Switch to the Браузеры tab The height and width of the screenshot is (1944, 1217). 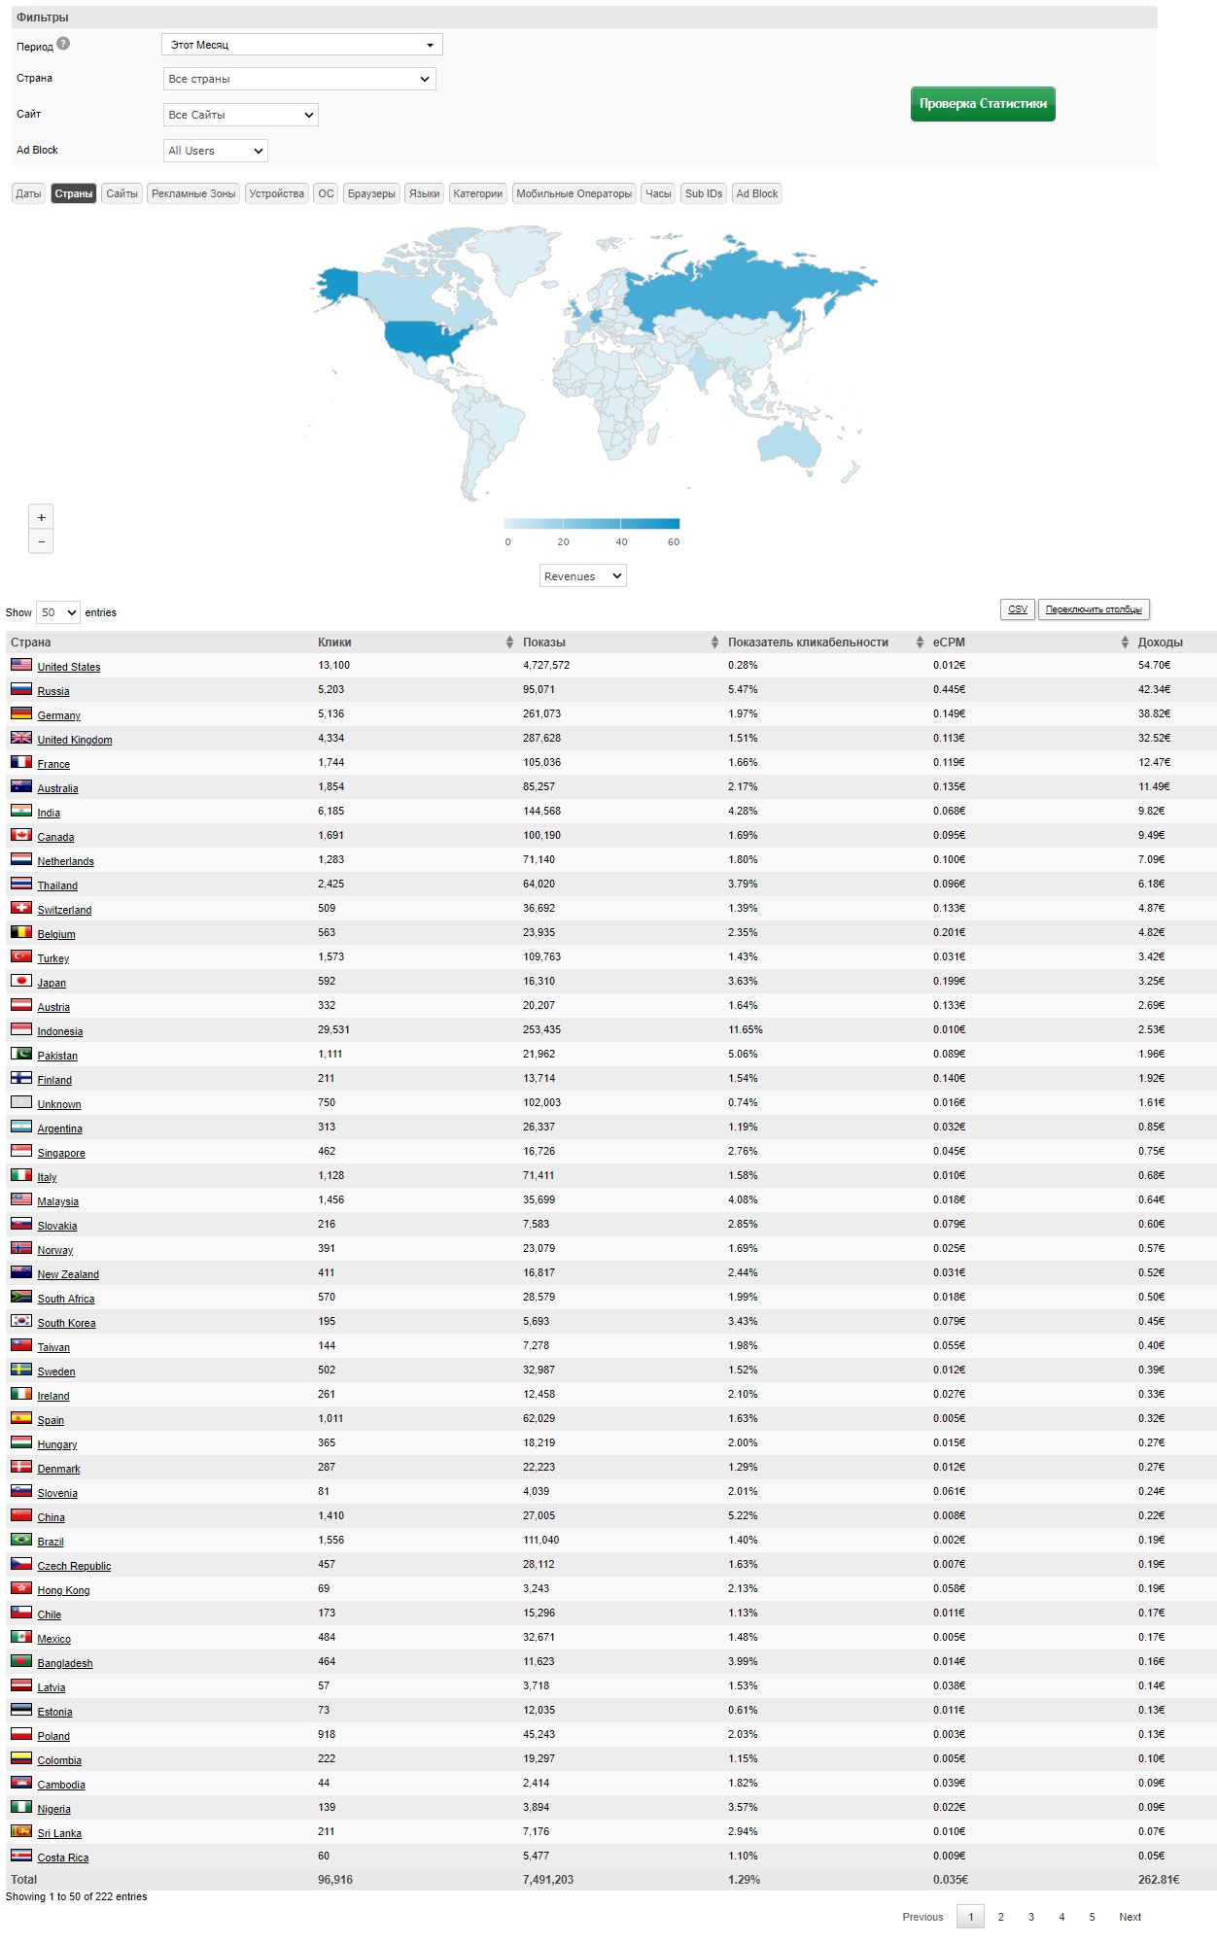(371, 193)
